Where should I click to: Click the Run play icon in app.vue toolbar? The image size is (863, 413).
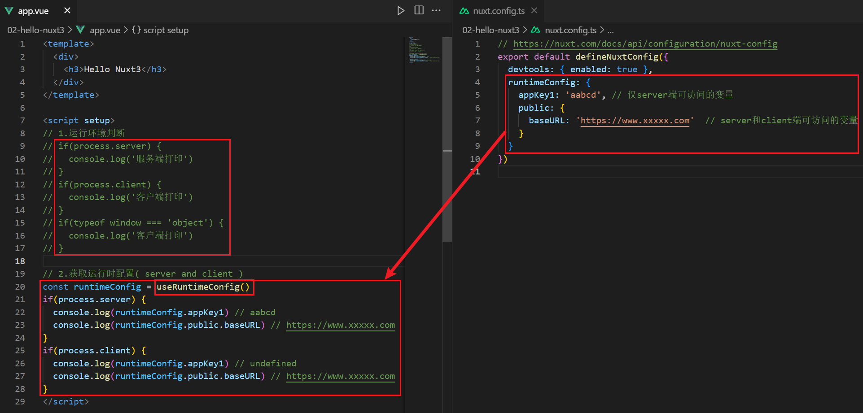coord(401,10)
